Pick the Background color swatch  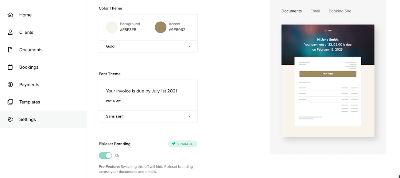coord(112,27)
